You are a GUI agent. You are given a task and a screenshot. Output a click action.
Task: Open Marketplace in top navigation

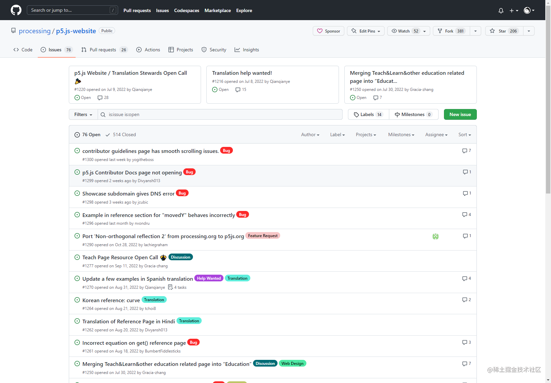click(217, 10)
